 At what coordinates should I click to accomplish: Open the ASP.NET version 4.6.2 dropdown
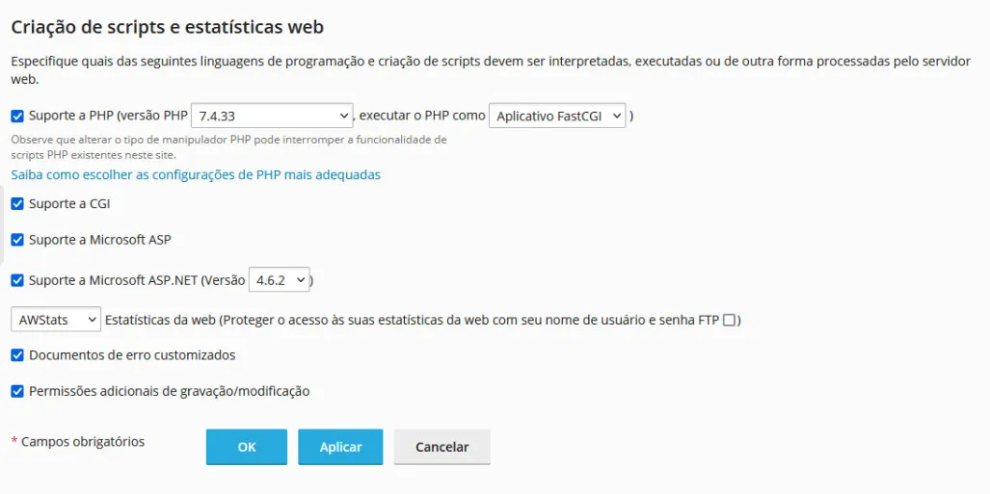click(280, 280)
